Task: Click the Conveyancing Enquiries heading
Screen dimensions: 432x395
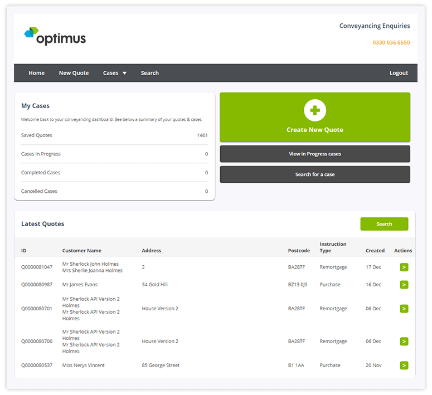Action: pos(375,26)
